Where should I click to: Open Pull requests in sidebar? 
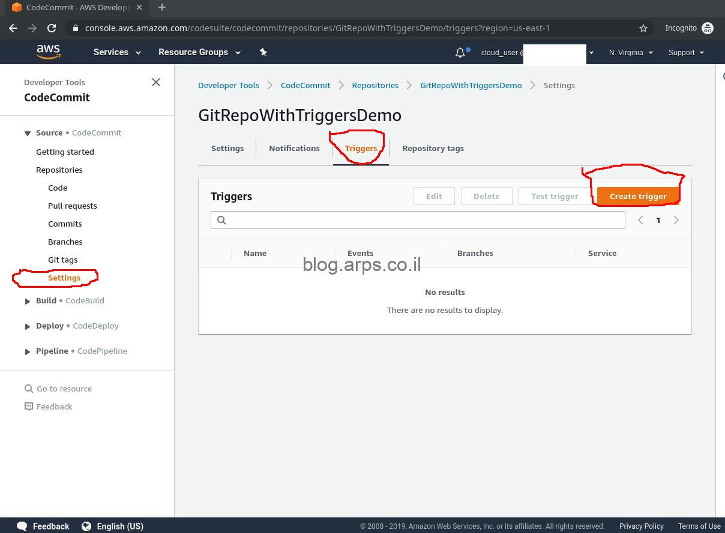[73, 206]
